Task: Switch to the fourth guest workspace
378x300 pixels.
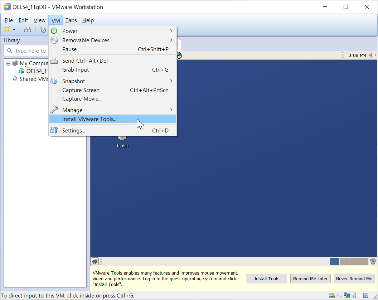Action: [x=364, y=261]
